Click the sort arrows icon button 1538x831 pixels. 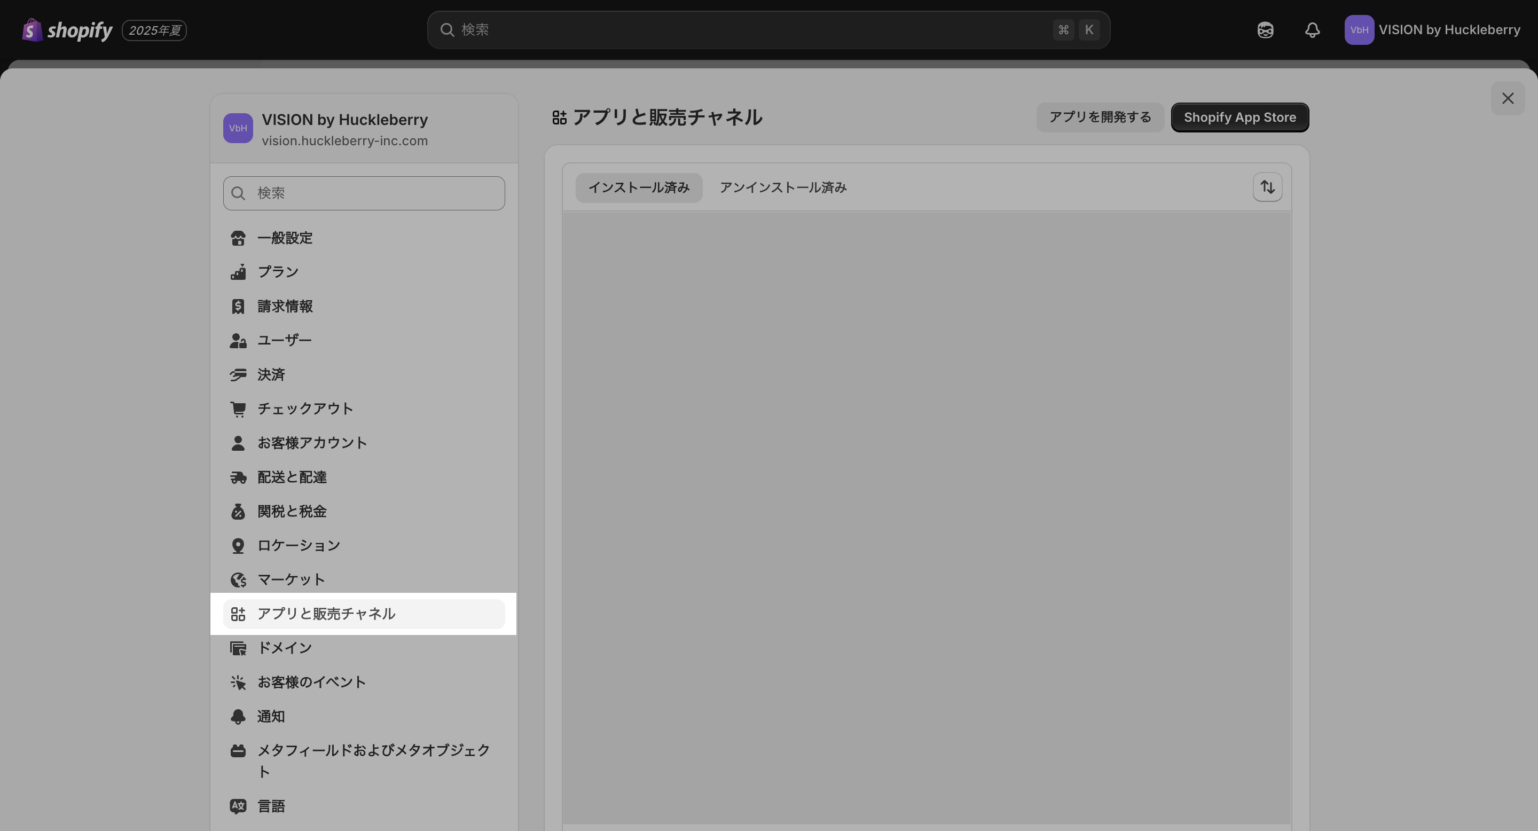click(x=1267, y=187)
